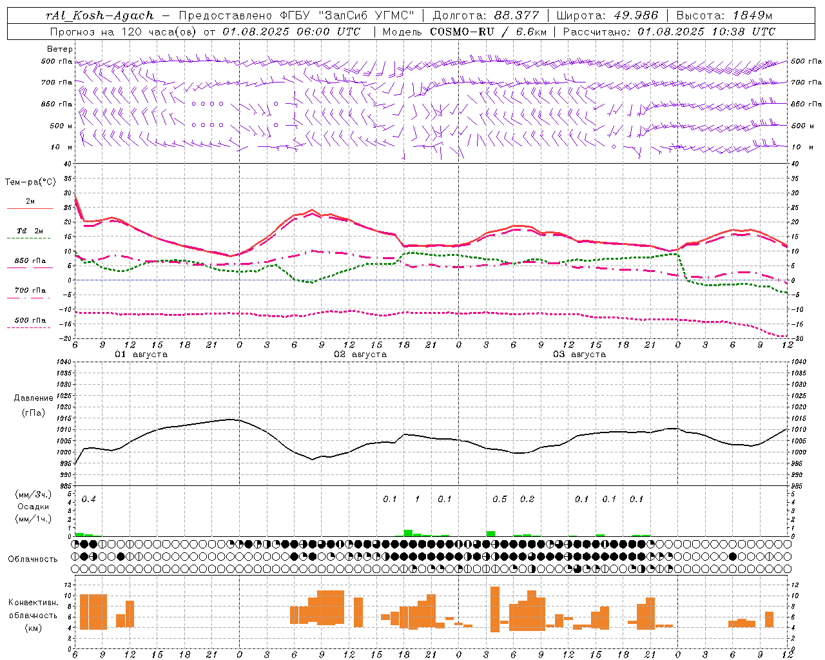Click the 850 гПа temperature legend entry
Image resolution: width=825 pixels, height=660 pixels.
(30, 261)
